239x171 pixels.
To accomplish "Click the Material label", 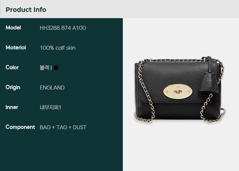I will point(16,48).
